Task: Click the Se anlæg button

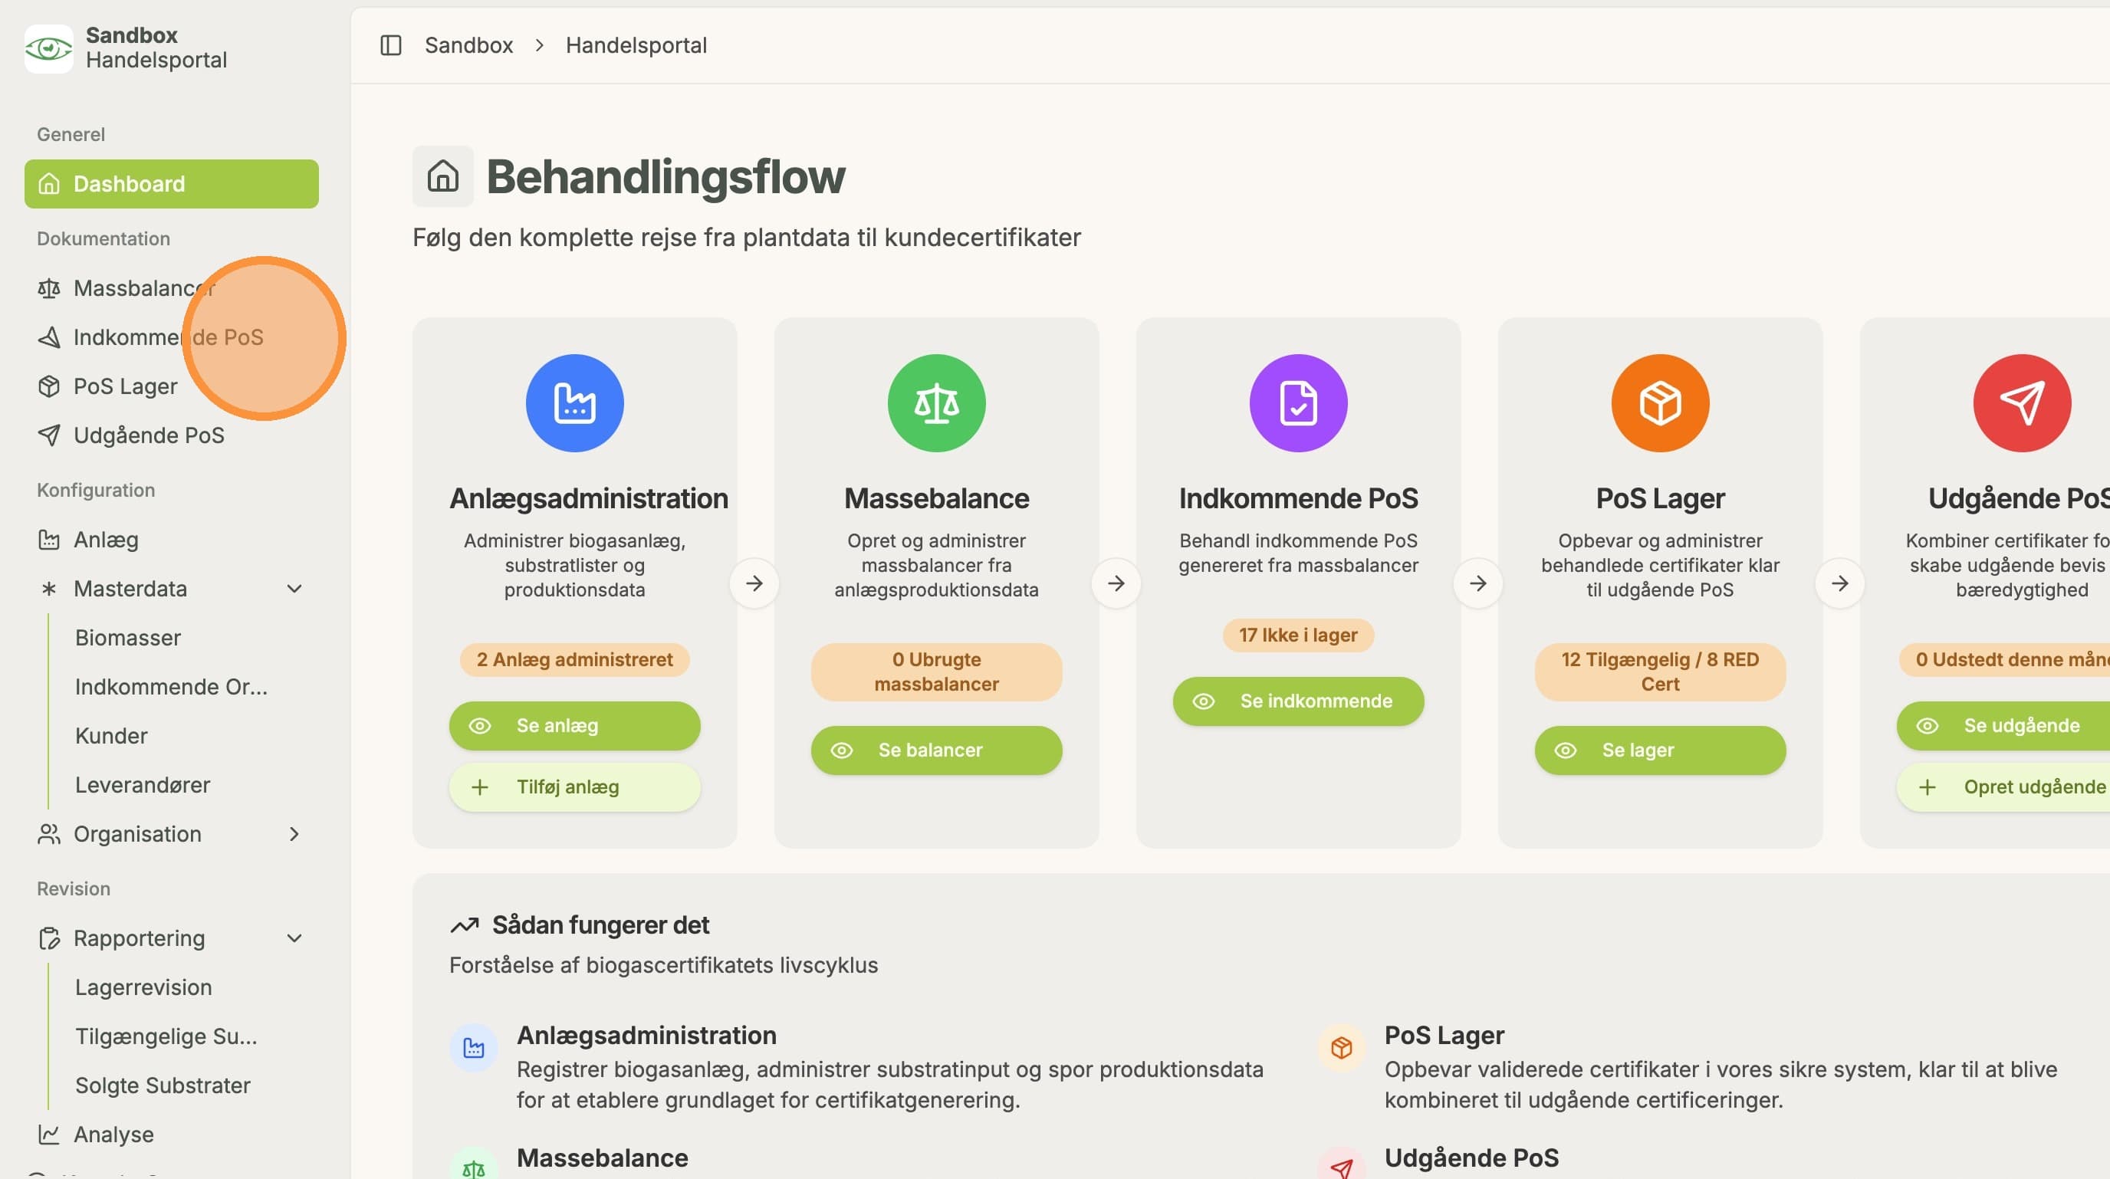Action: point(574,725)
